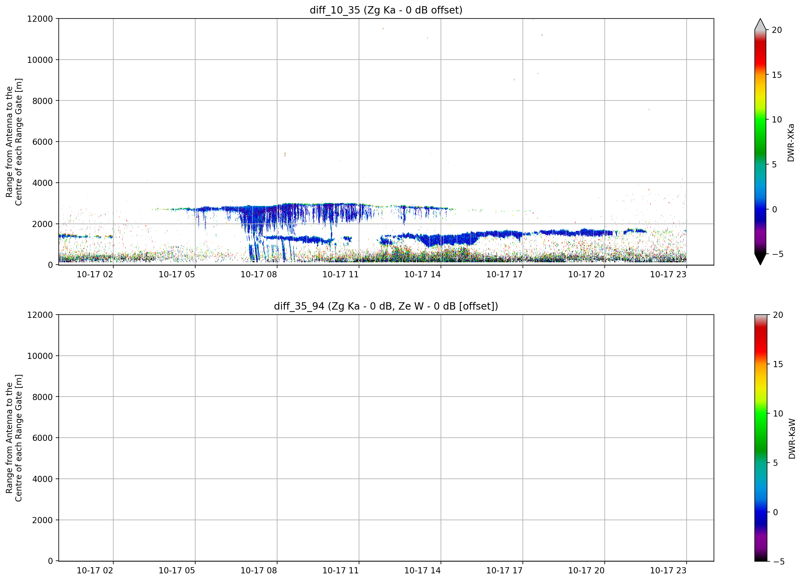802x581 pixels.
Task: Click the 20 tick on DWR-XKa colorbar
Action: (776, 30)
